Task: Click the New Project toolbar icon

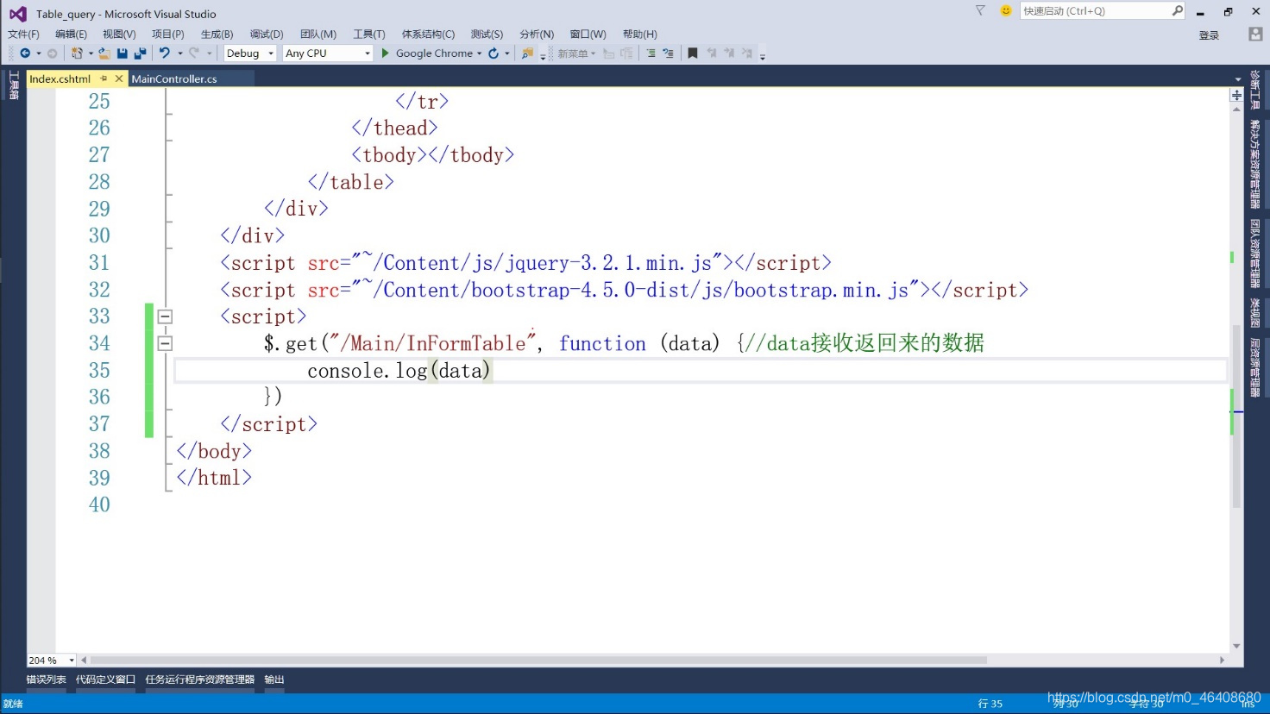Action: 78,53
